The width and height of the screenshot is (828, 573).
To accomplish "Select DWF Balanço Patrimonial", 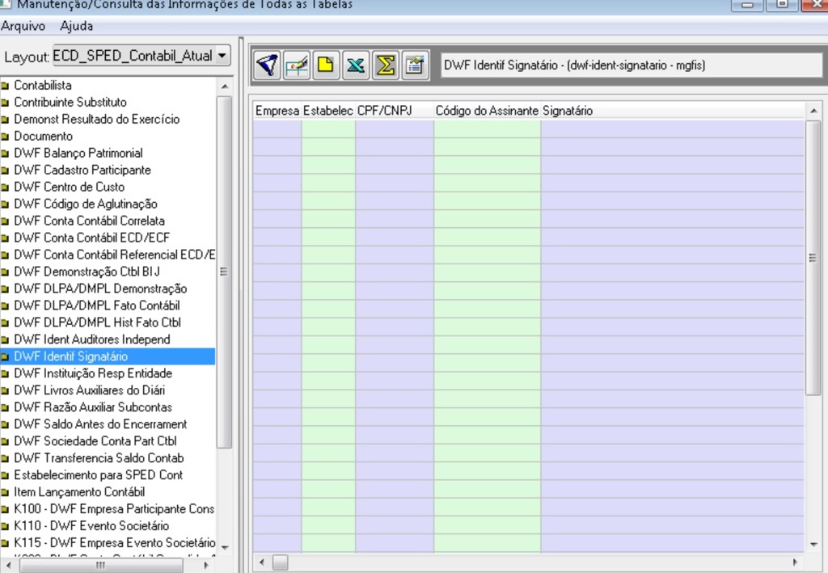I will point(78,153).
